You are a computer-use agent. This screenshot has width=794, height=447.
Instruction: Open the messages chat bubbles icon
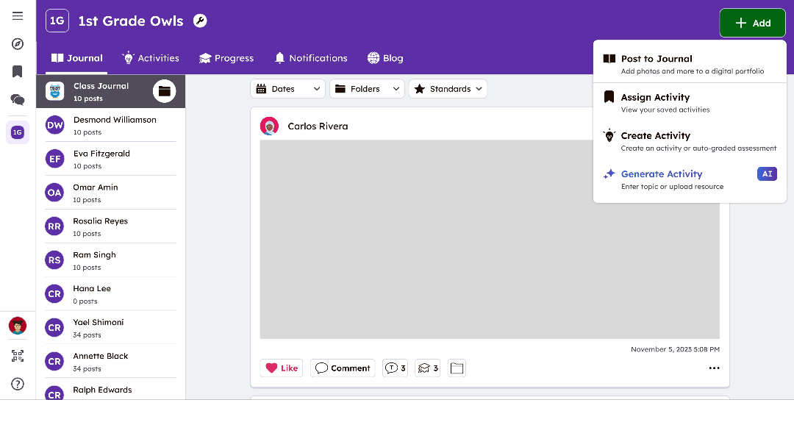tap(18, 99)
